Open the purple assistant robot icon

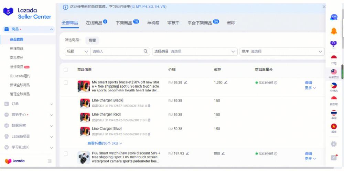click(x=334, y=44)
